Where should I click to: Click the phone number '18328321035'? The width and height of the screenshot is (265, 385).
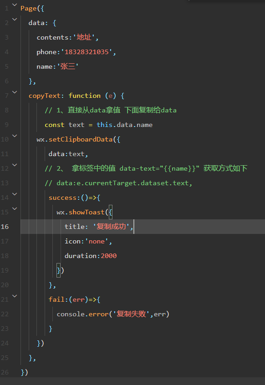87,52
